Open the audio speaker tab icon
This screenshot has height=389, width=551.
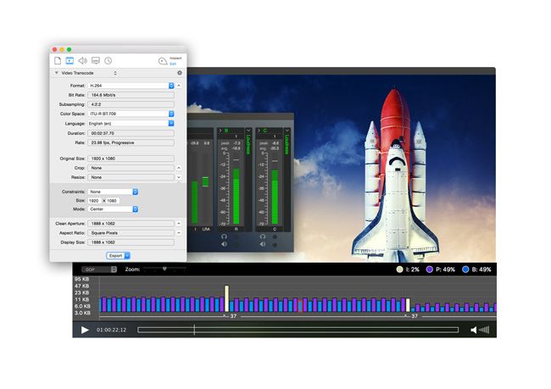pyautogui.click(x=82, y=61)
